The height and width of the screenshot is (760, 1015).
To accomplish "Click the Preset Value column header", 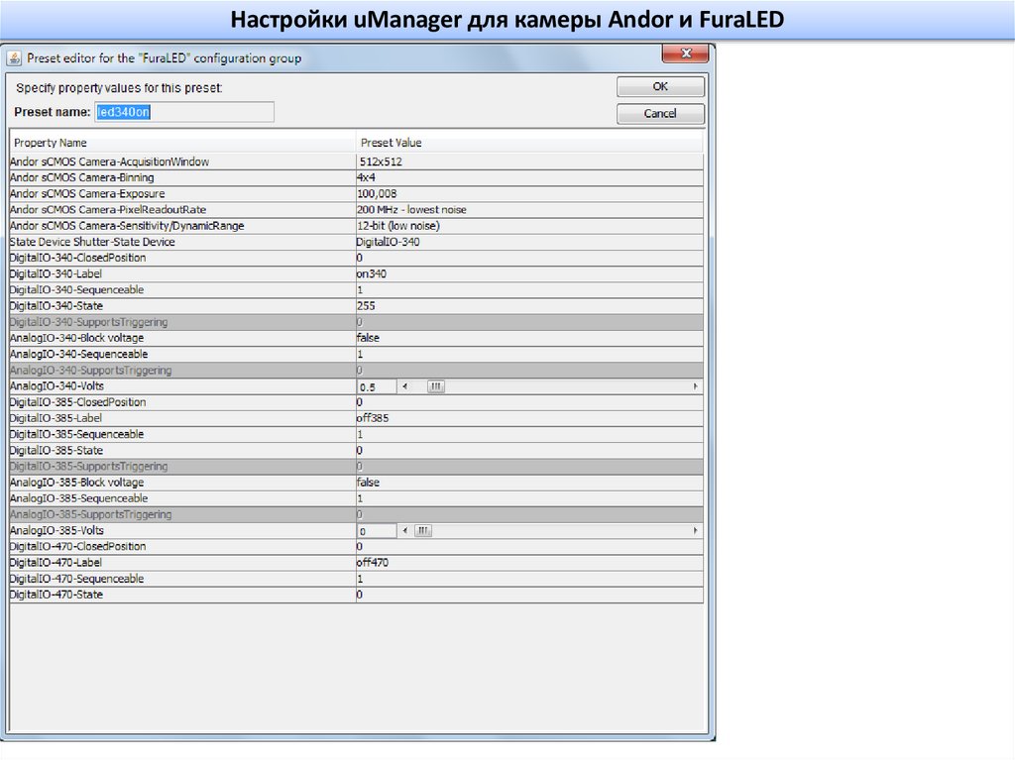I will 529,143.
